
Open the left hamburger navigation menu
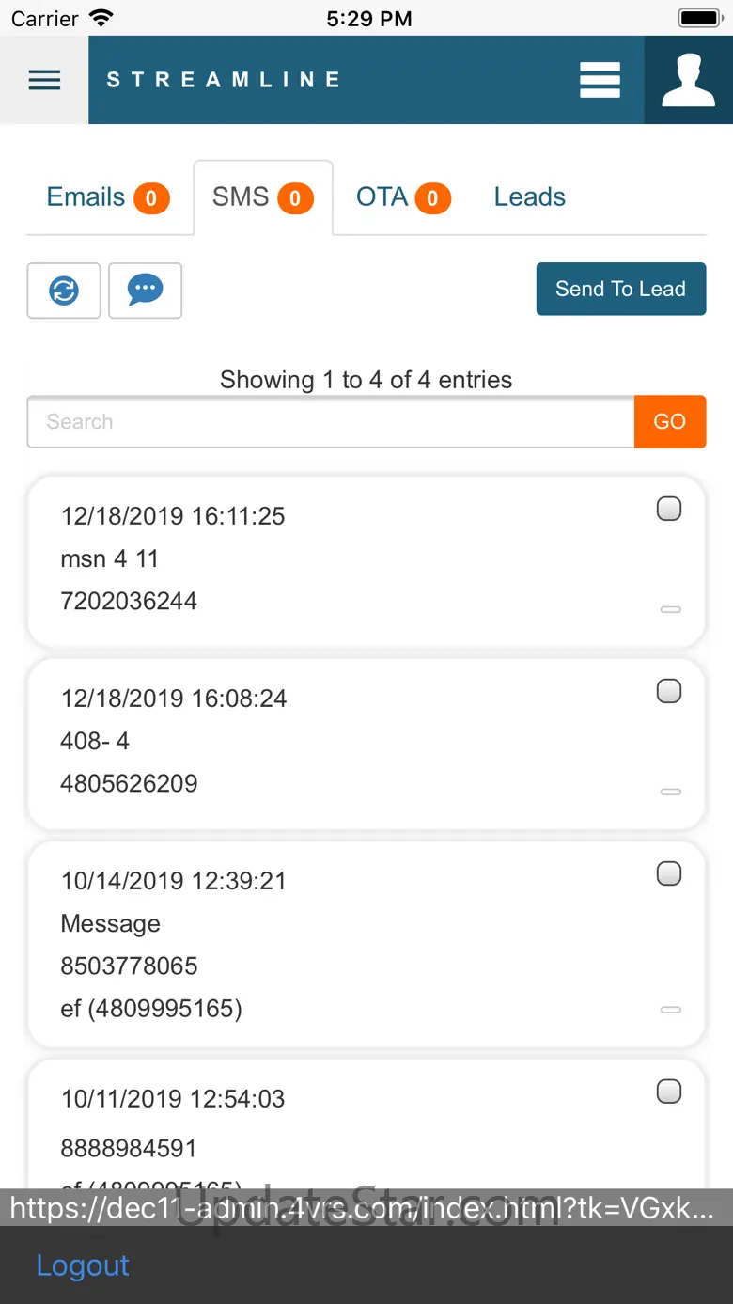pos(44,80)
